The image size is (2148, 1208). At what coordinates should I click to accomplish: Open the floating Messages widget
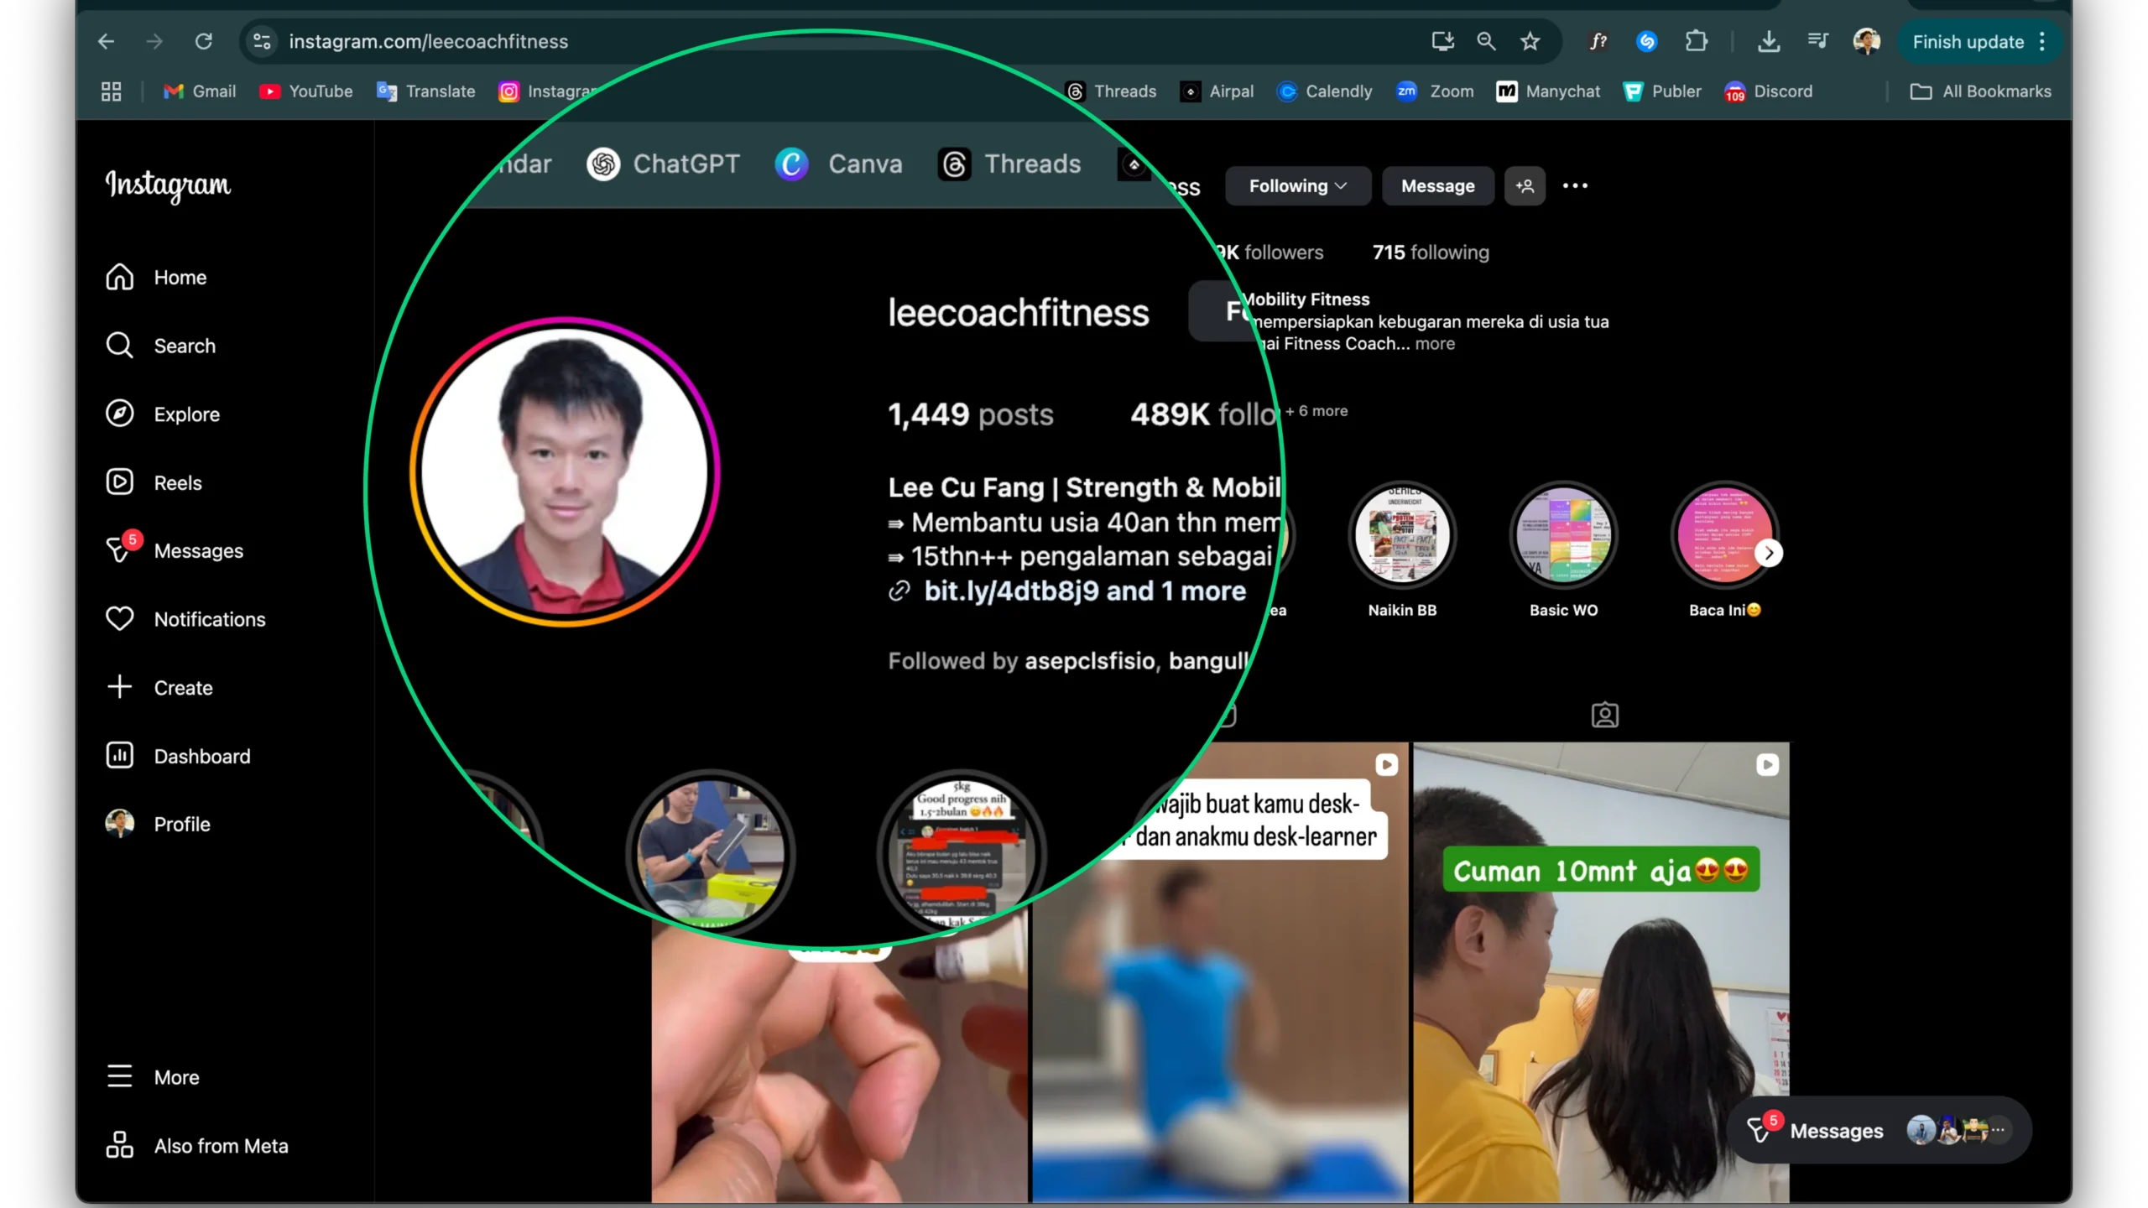[1879, 1130]
